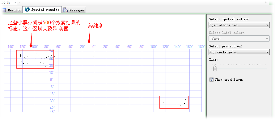
Task: Click the 100° longitude label
Action: (x=154, y=47)
